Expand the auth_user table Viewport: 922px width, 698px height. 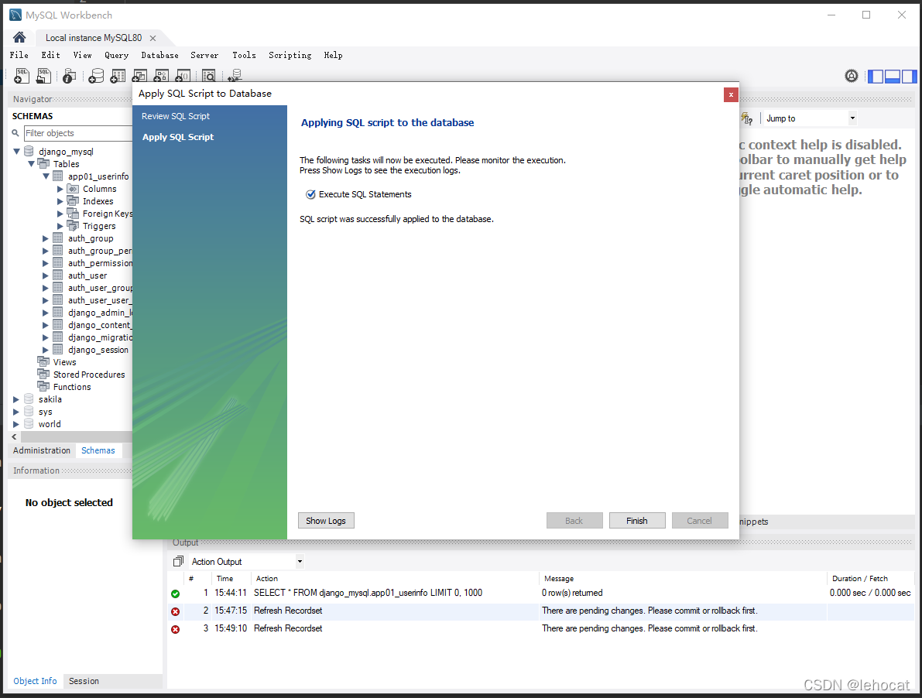coord(45,275)
